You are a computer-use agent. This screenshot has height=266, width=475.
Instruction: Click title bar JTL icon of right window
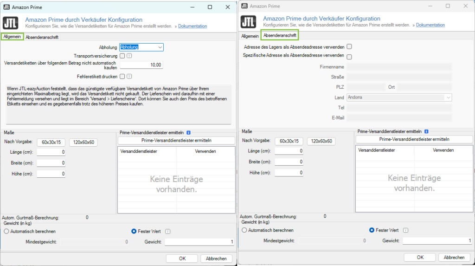coord(244,6)
